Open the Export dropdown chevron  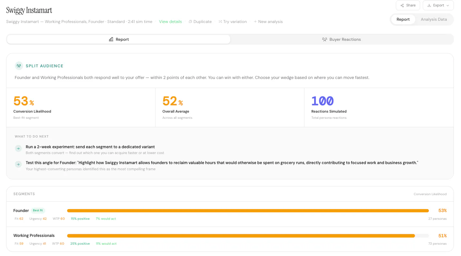click(x=448, y=6)
